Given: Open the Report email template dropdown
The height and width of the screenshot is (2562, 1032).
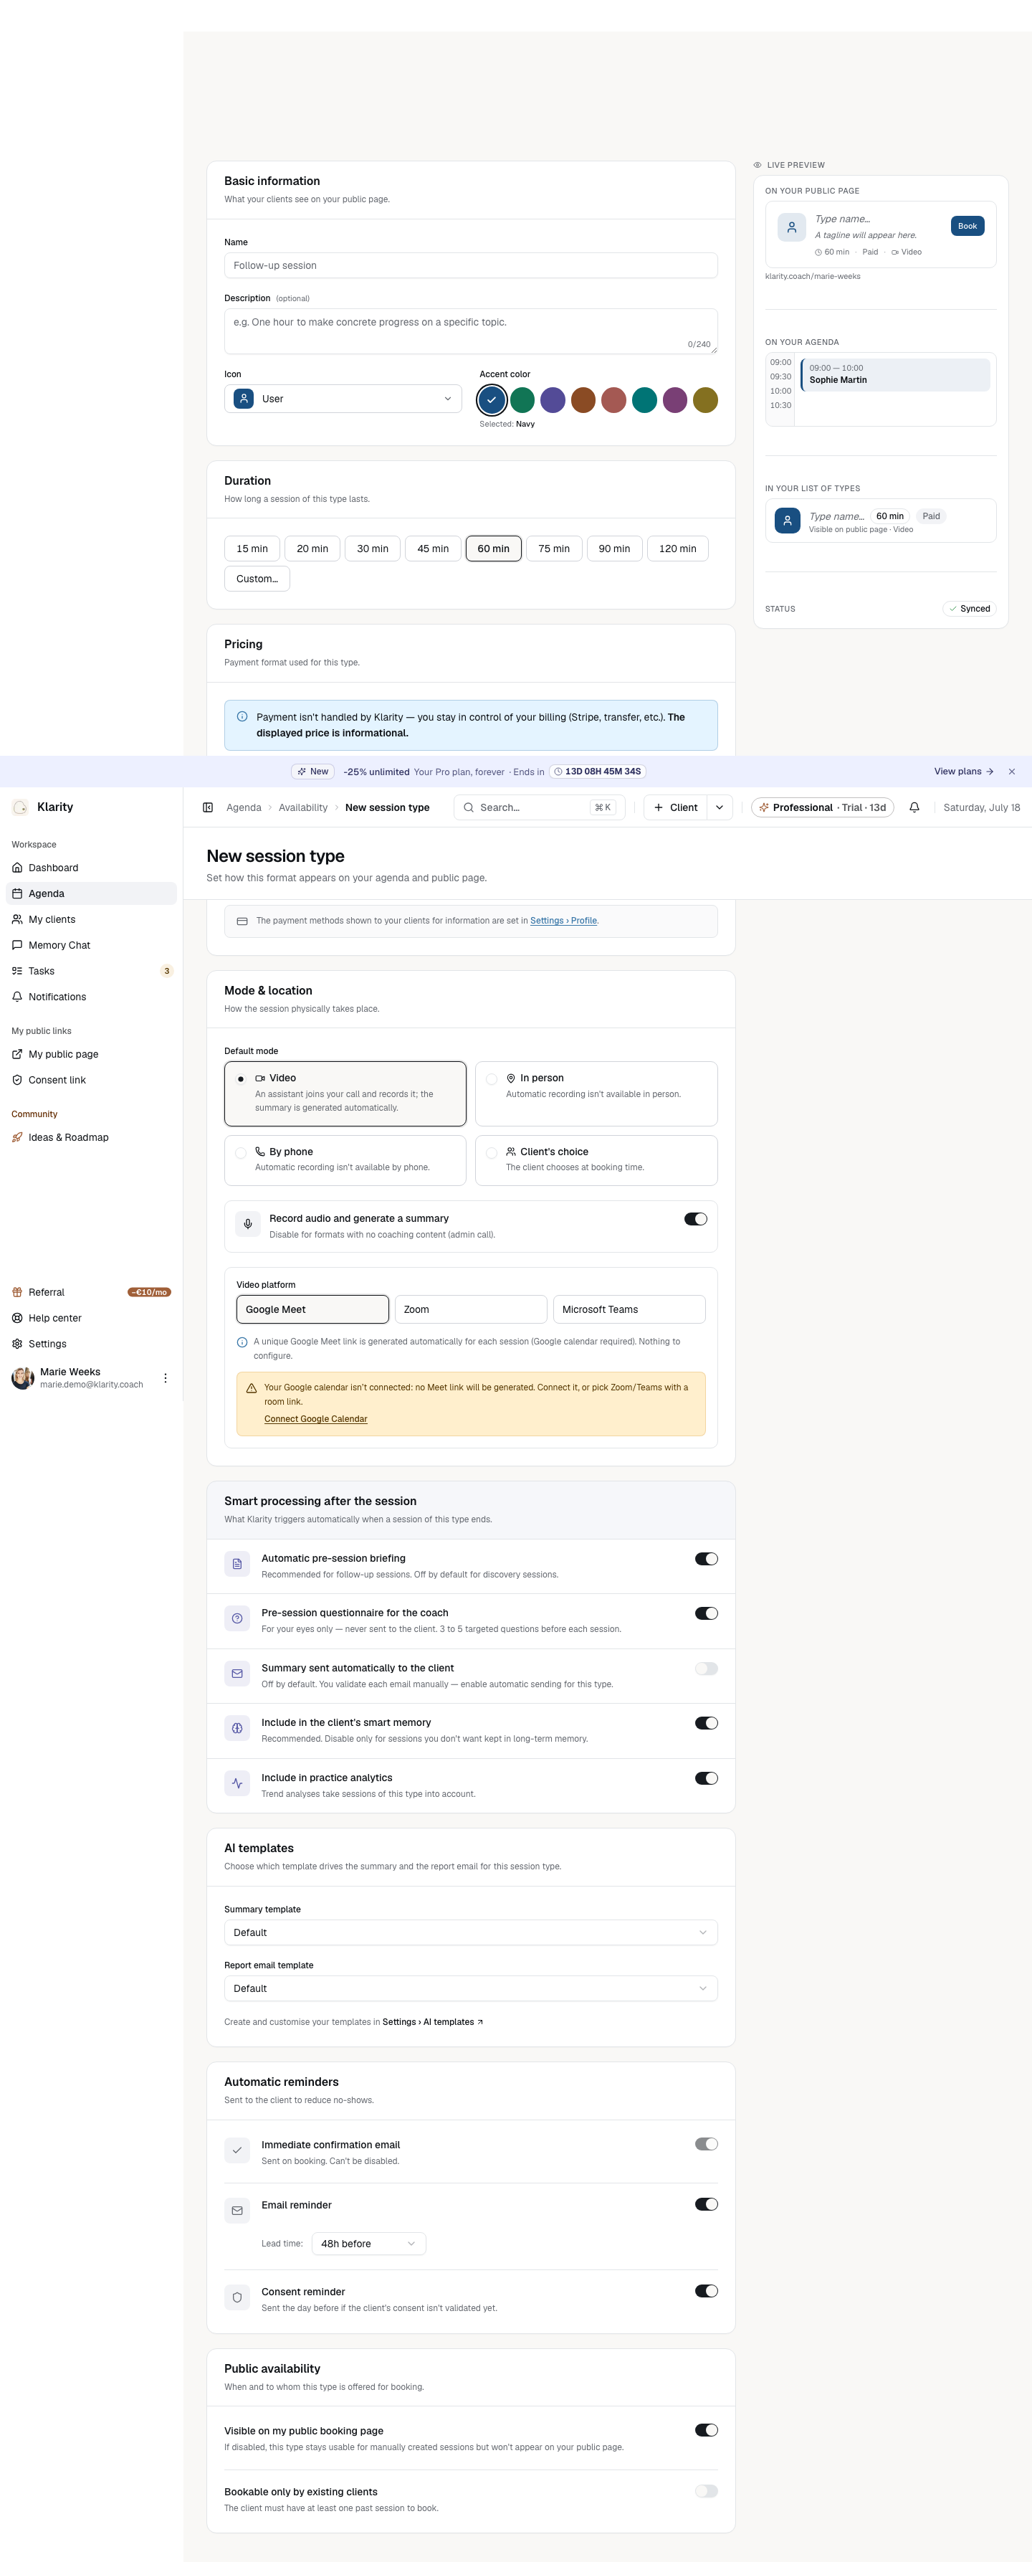Looking at the screenshot, I should click(x=472, y=1988).
